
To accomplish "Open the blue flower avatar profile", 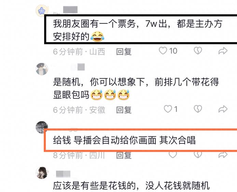I will tap(42, 10).
